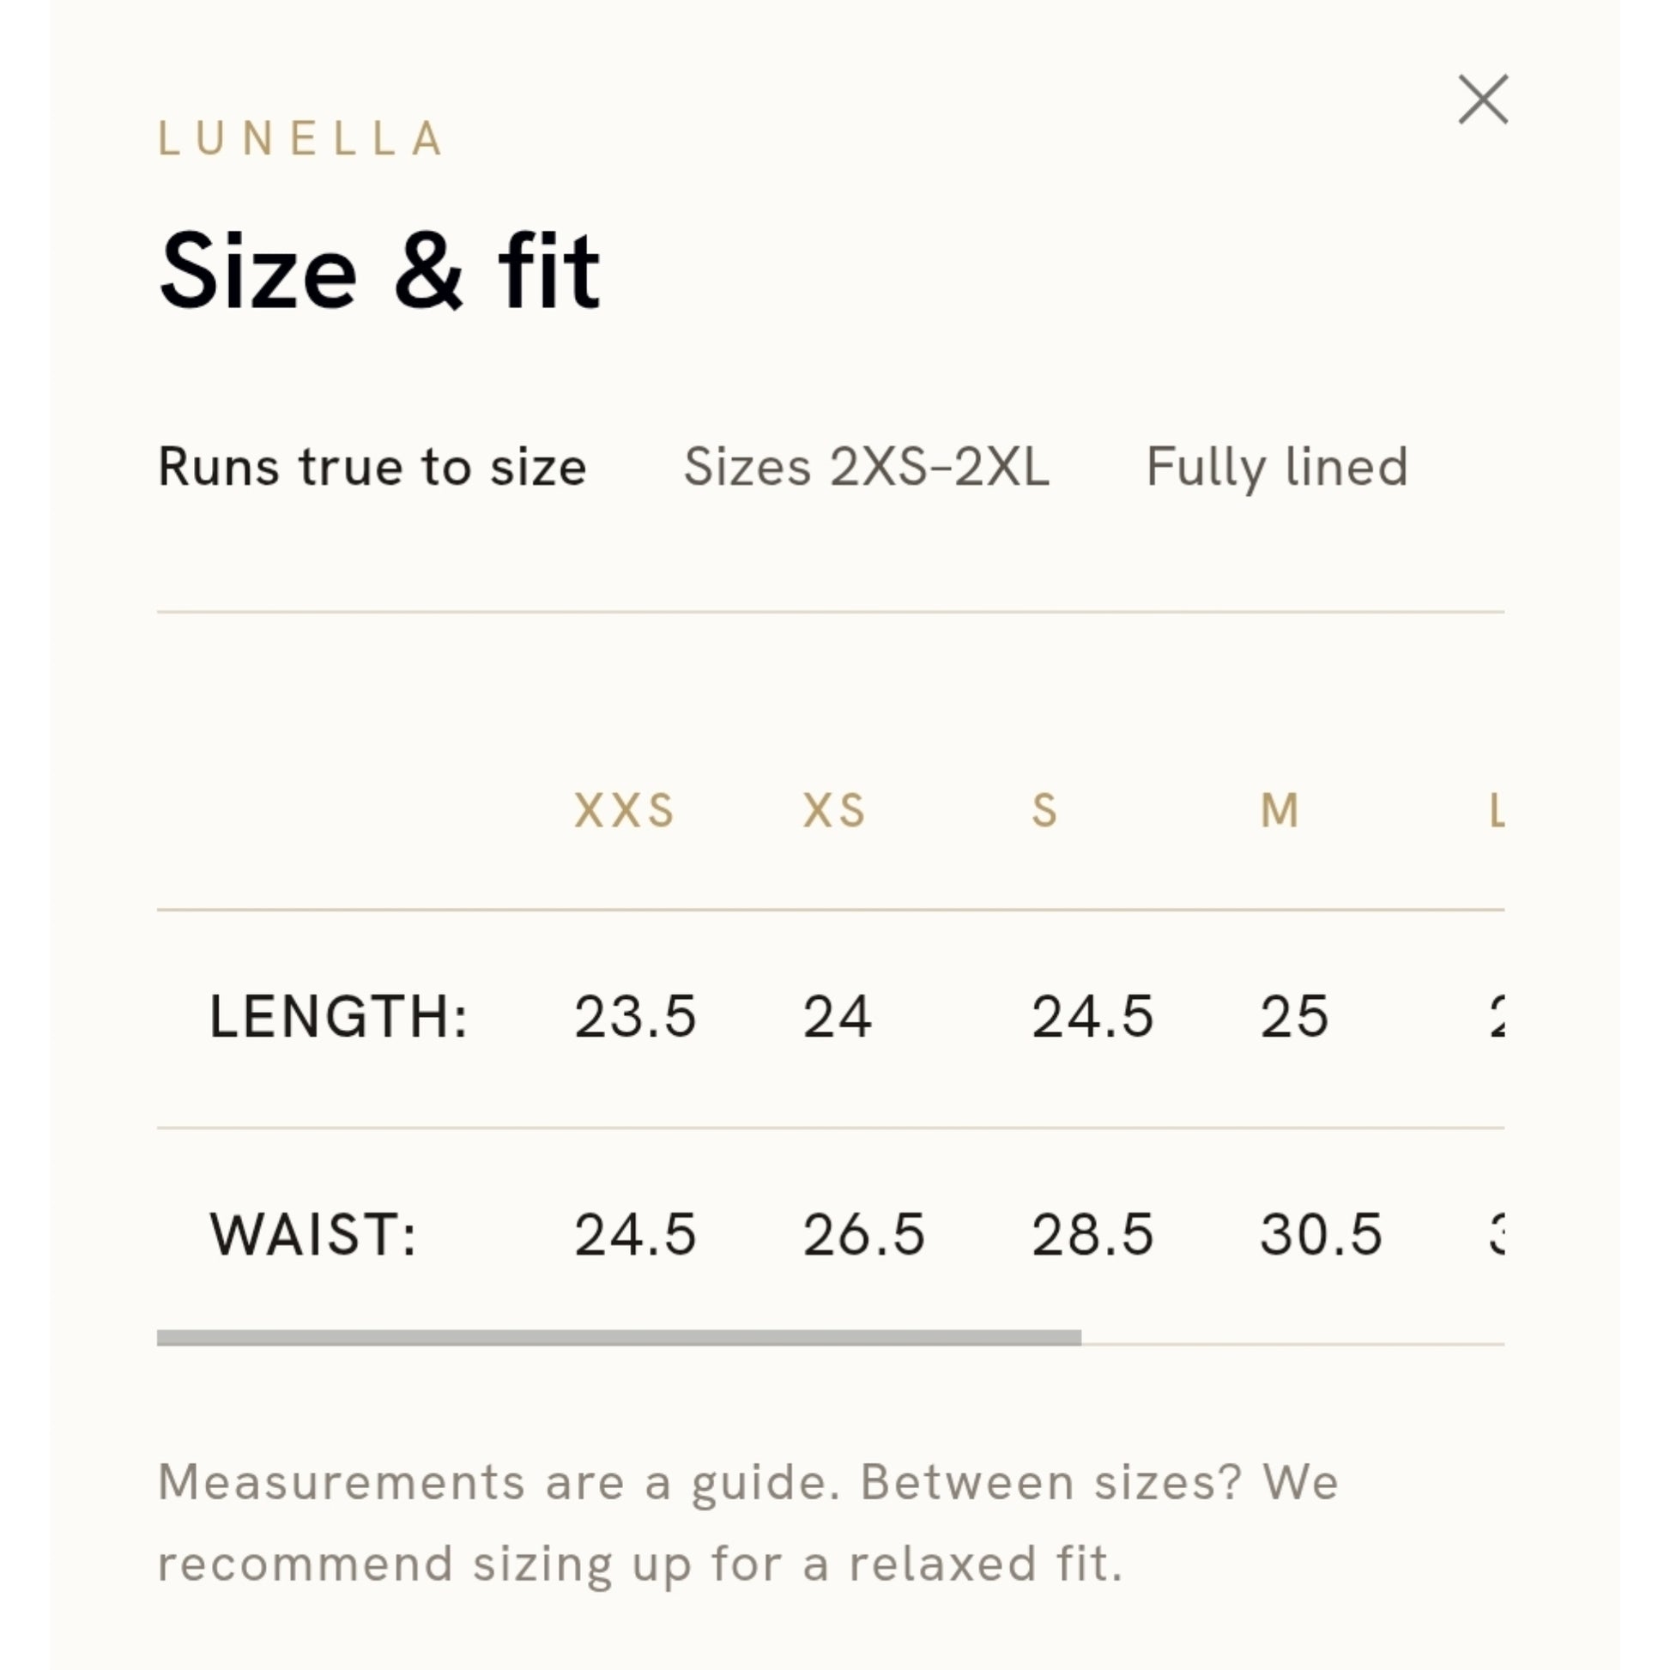Click the partially visible L column header
Screen dimensions: 1670x1670
tap(1497, 811)
